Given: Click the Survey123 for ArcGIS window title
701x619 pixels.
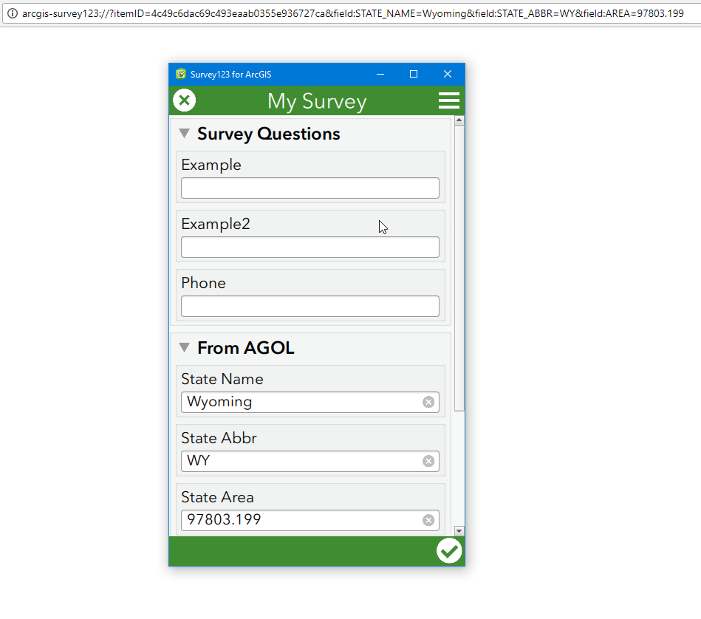Looking at the screenshot, I should (x=230, y=74).
